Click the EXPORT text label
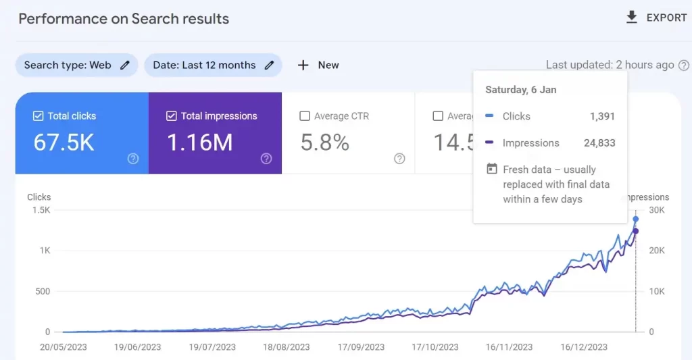Screen dimensions: 692x360 666,18
